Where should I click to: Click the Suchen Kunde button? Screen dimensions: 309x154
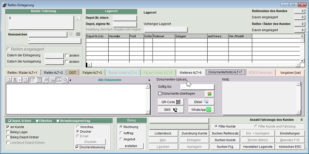225,140
